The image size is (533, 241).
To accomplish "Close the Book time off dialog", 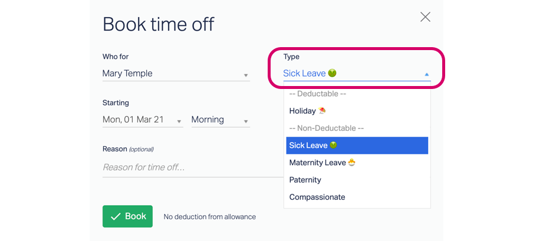I will coord(425,16).
